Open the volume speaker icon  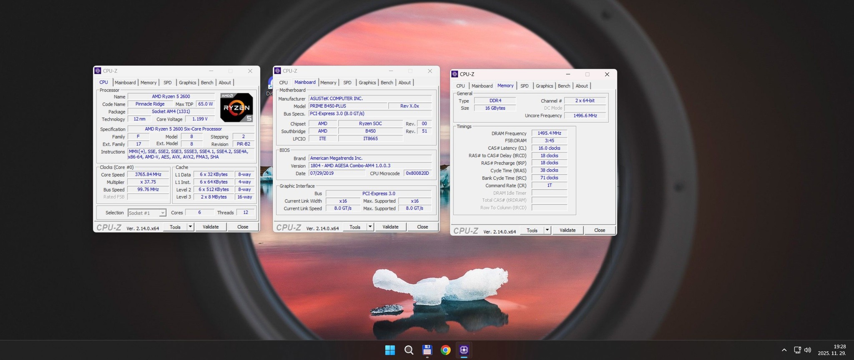point(808,350)
